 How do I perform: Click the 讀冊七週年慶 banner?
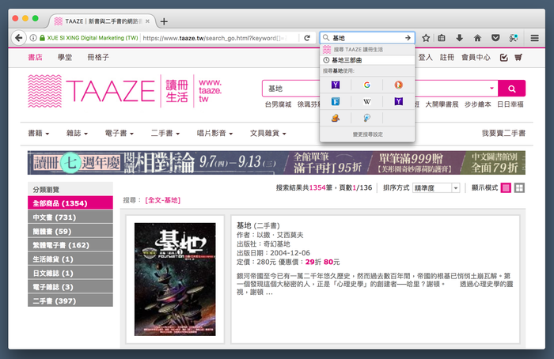(x=276, y=163)
